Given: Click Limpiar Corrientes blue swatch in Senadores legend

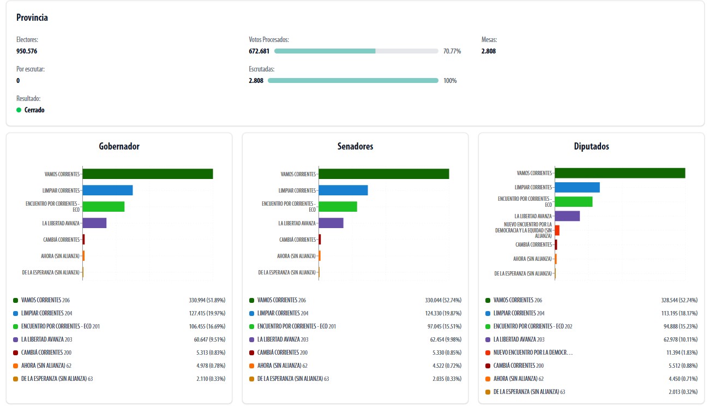Looking at the screenshot, I should (x=252, y=313).
